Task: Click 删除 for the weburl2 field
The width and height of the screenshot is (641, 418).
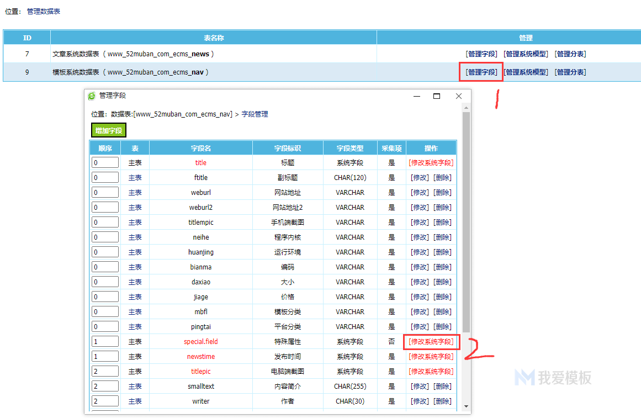Action: pos(442,208)
